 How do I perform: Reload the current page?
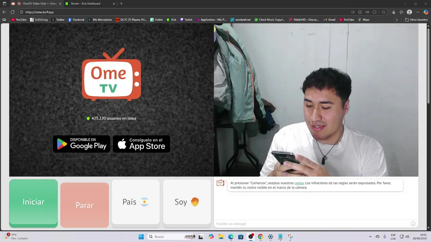click(x=12, y=12)
